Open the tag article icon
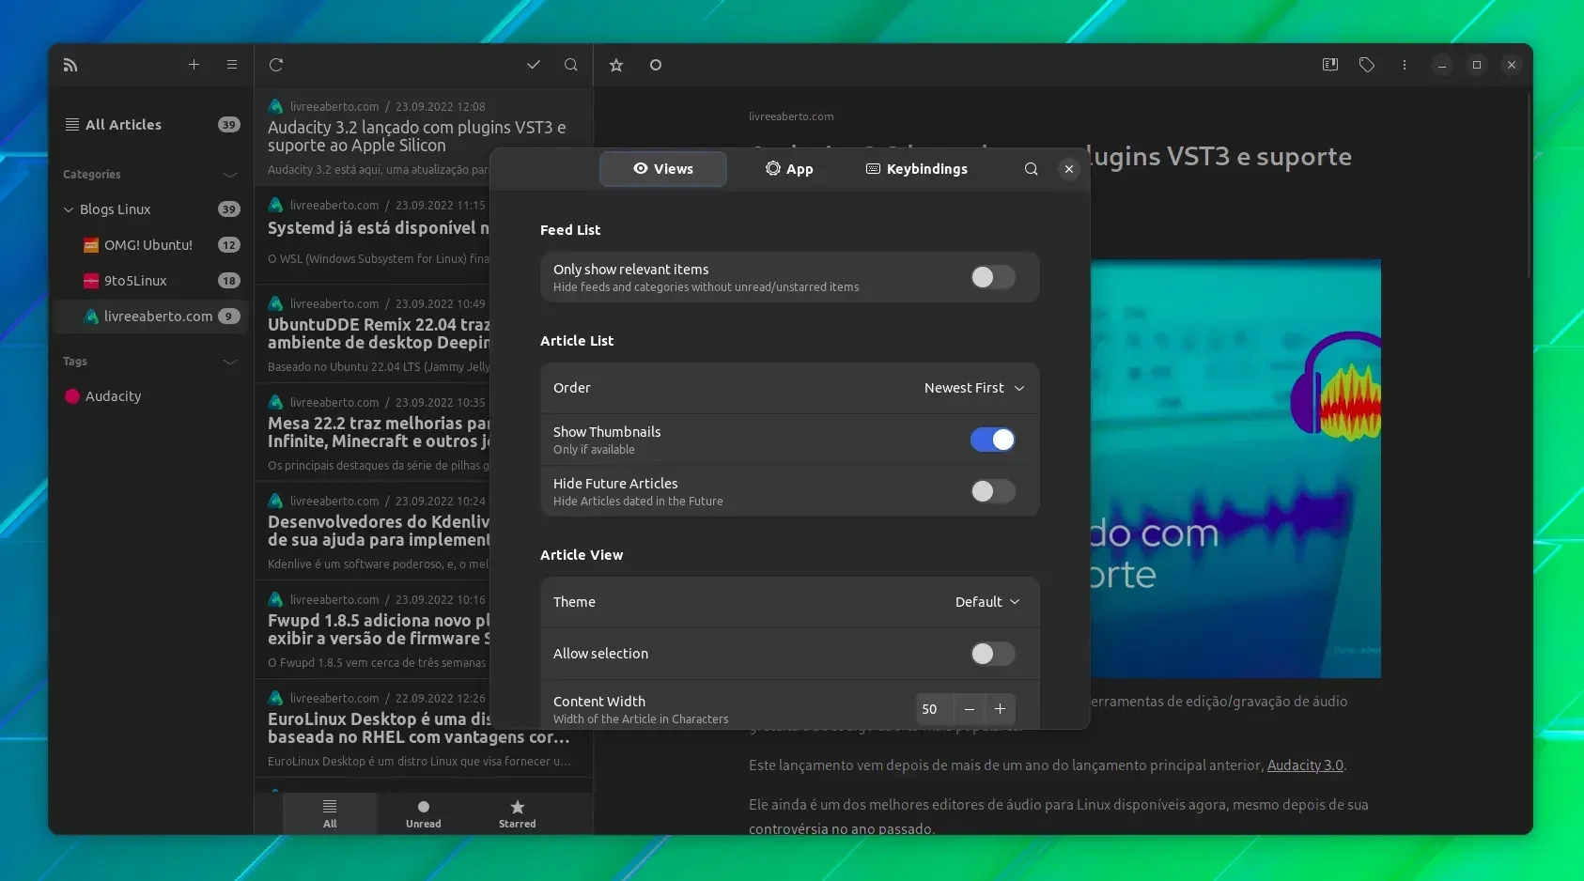The width and height of the screenshot is (1584, 881). 1367,65
